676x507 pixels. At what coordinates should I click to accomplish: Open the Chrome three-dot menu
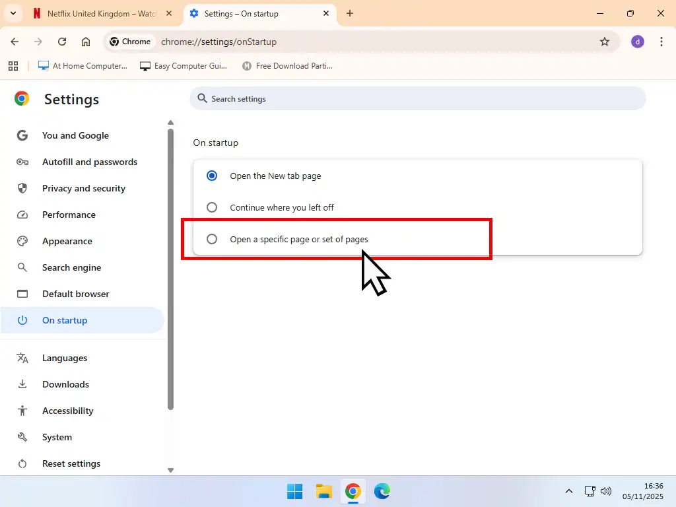point(661,41)
